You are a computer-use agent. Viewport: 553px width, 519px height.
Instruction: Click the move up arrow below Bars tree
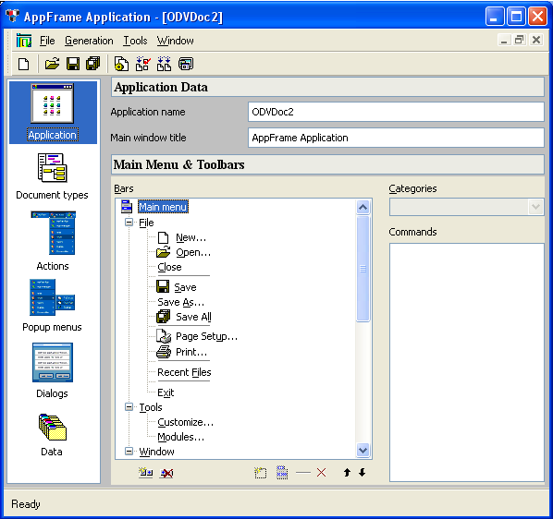tap(347, 473)
